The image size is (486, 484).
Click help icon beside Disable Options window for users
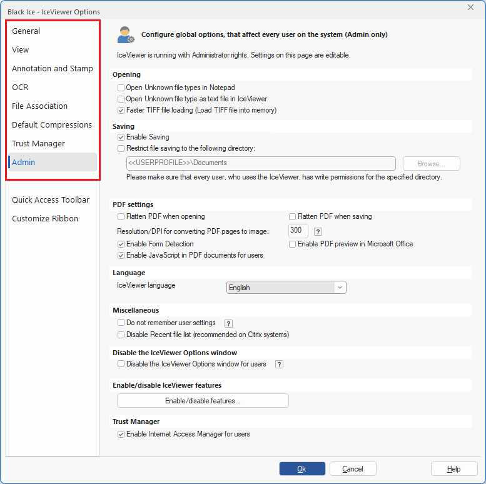point(279,365)
